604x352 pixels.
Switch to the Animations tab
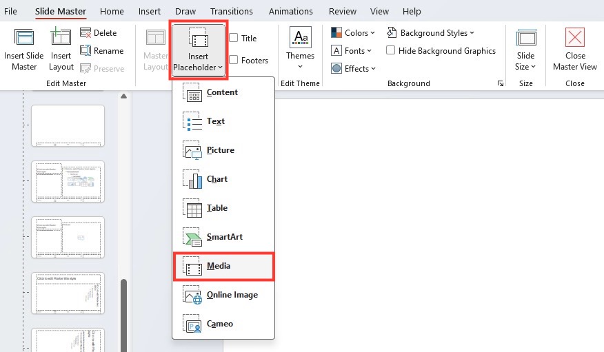tap(291, 11)
